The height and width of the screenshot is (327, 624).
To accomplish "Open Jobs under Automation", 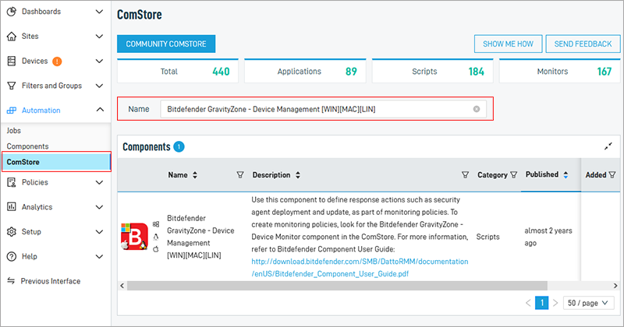I will pos(14,131).
